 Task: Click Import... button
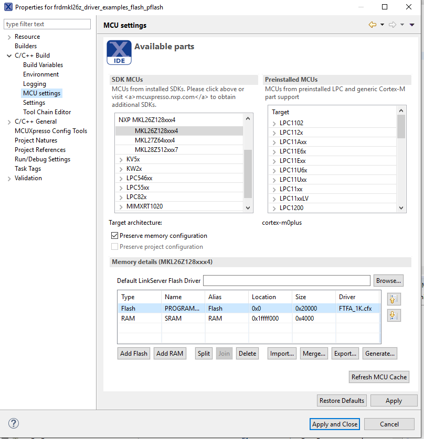click(282, 353)
